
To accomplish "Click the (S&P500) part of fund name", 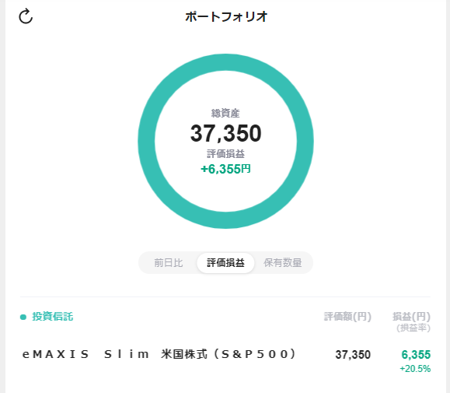I will (255, 354).
